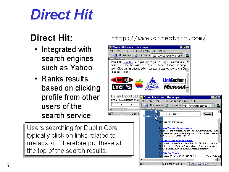This screenshot has width=229, height=172.
Task: Click scroll-up arrow in back window vertical scrollbar
Action: tap(188, 62)
